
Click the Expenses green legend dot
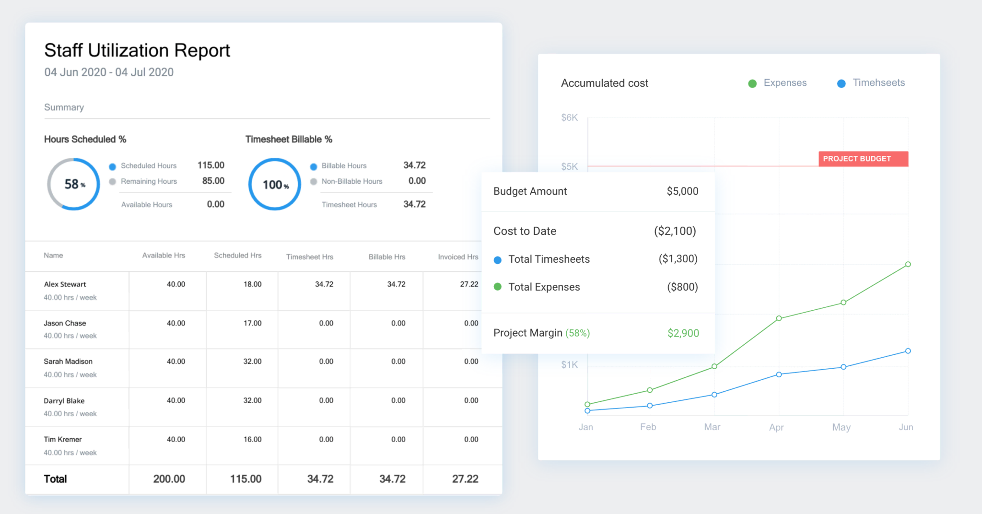(x=752, y=83)
